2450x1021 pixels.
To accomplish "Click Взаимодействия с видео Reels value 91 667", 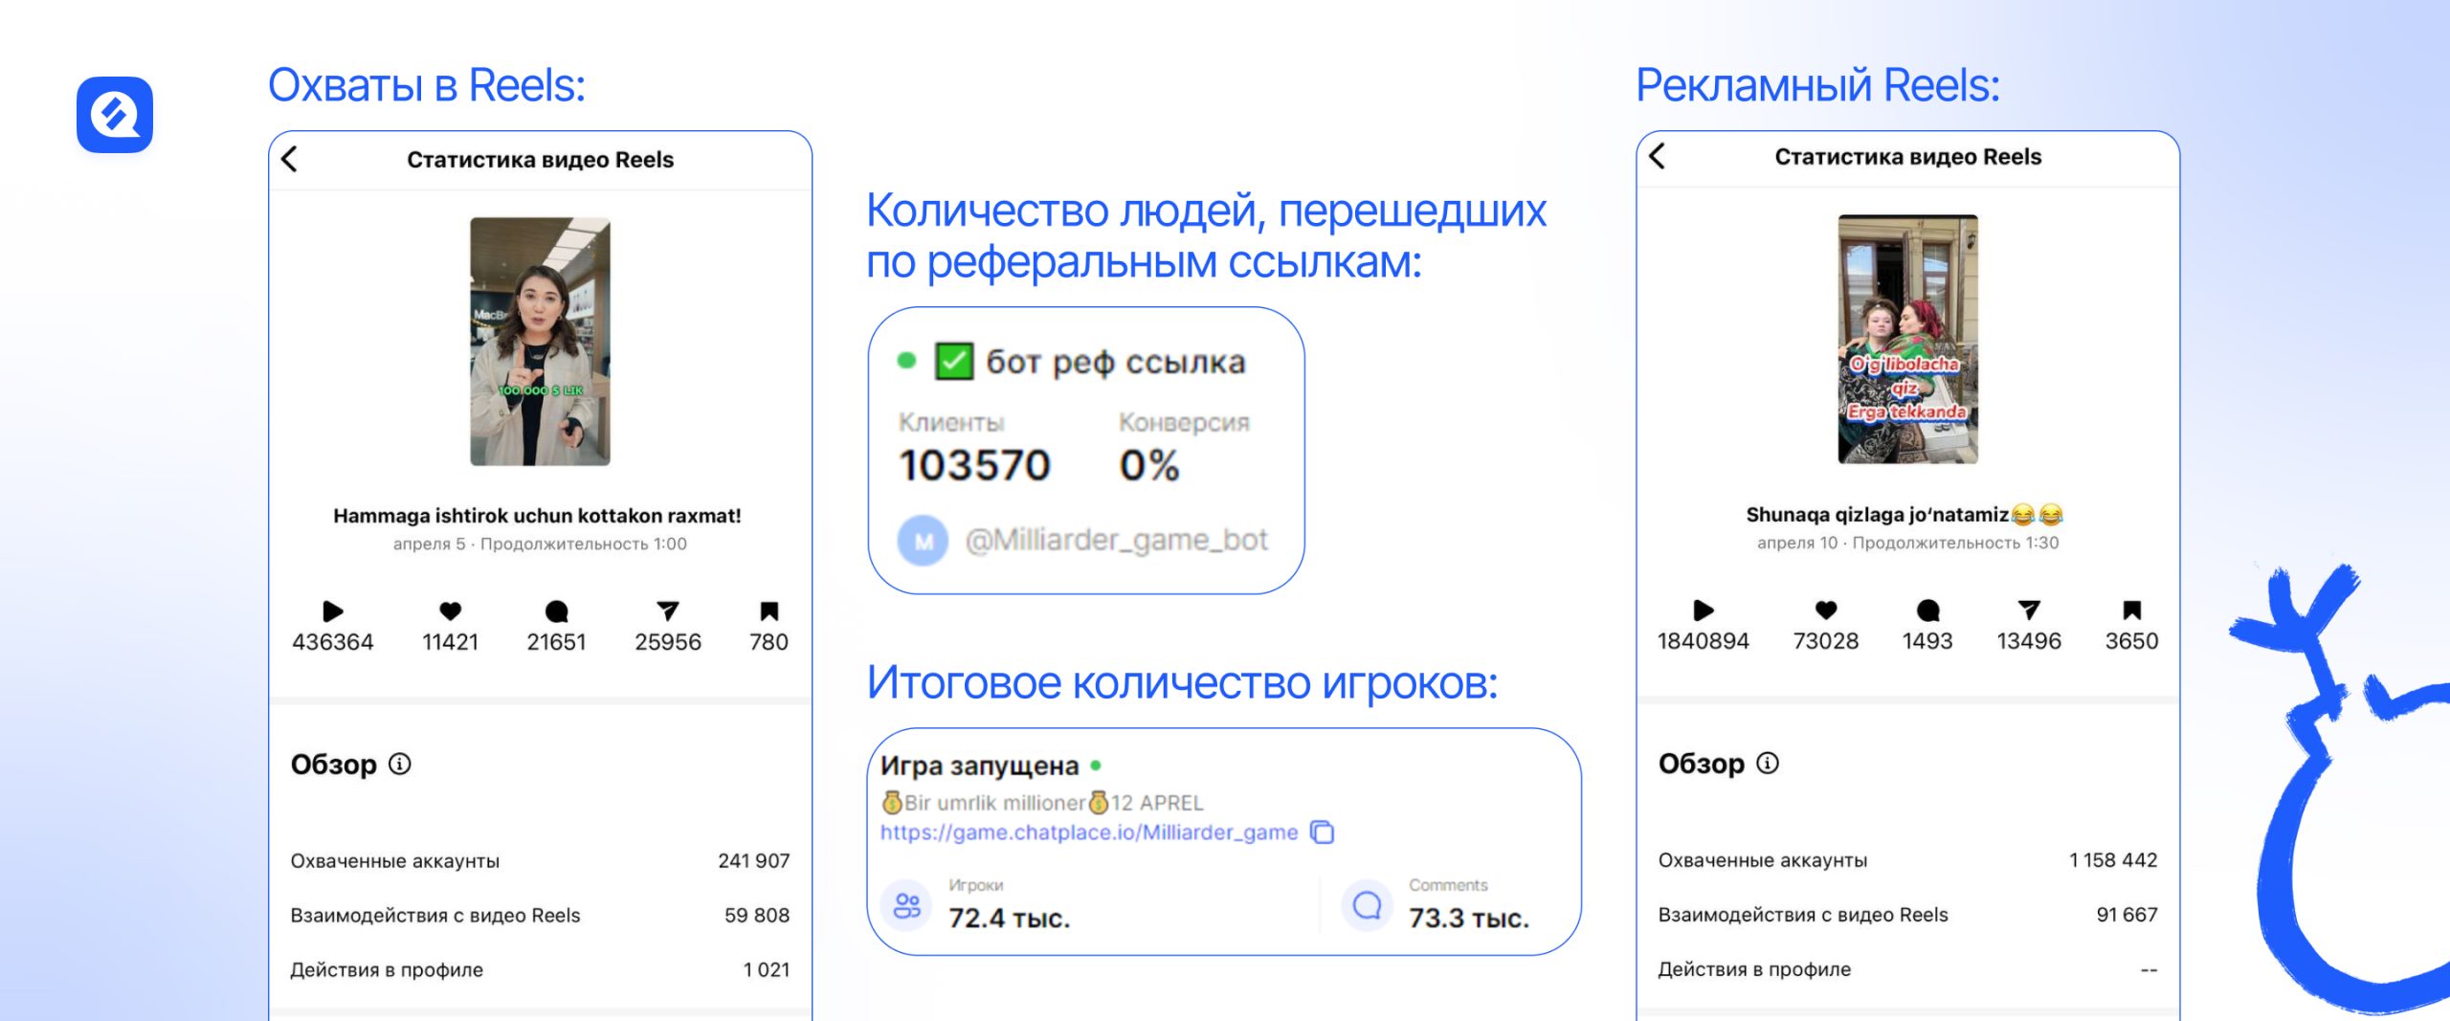I will point(2127,915).
